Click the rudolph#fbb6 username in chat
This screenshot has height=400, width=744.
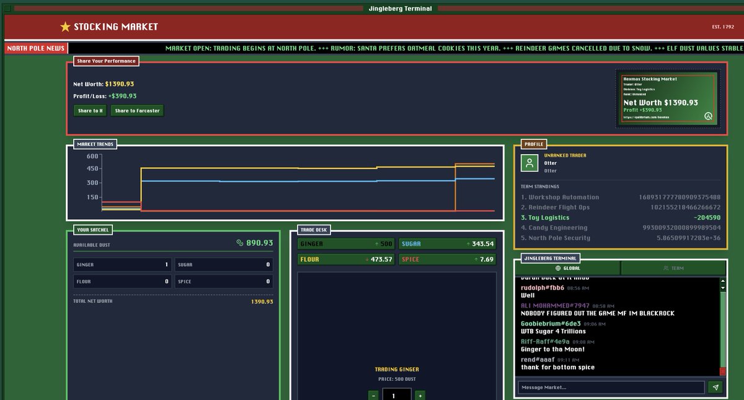[542, 288]
